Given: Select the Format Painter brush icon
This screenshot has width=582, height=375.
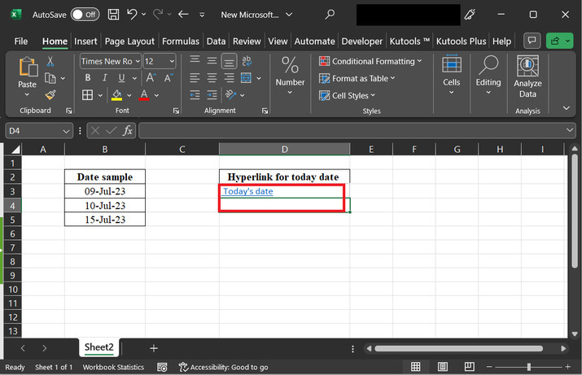Looking at the screenshot, I should click(50, 96).
